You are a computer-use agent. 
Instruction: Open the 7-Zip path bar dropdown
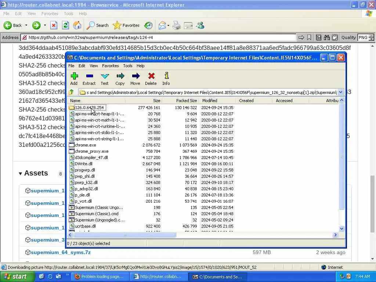(340, 92)
